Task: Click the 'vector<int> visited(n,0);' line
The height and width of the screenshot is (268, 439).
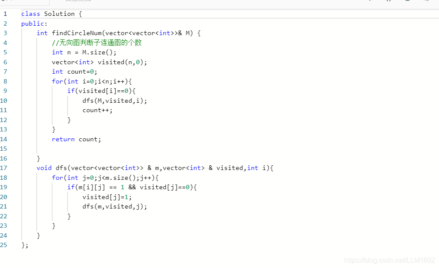Action: [99, 62]
